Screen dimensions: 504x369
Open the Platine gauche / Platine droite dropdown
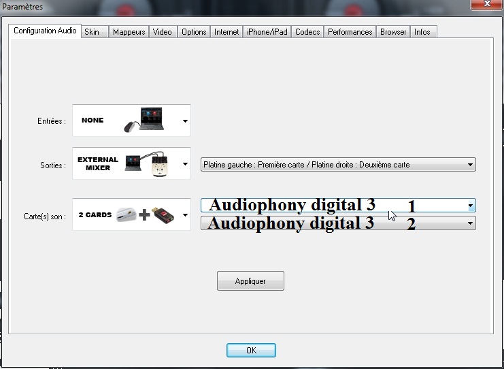click(x=338, y=164)
